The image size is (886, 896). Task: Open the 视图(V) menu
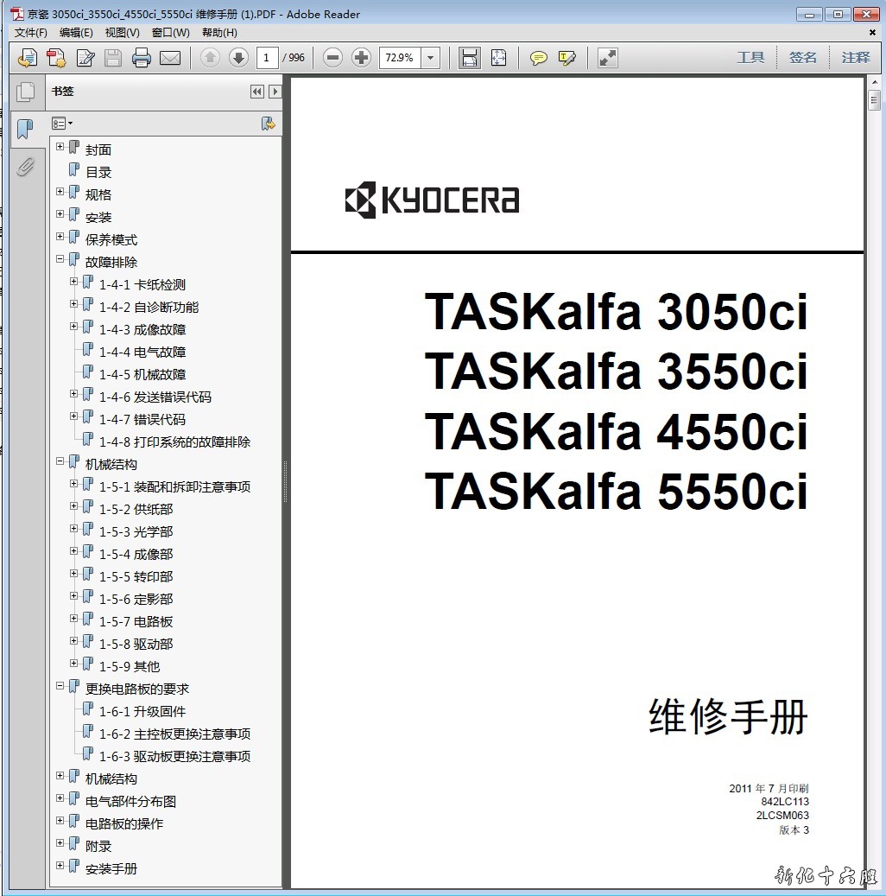pos(122,33)
